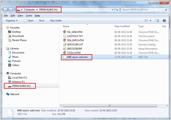This screenshot has width=171, height=120.
Task: Click the Size column header
Action: coord(164,26)
